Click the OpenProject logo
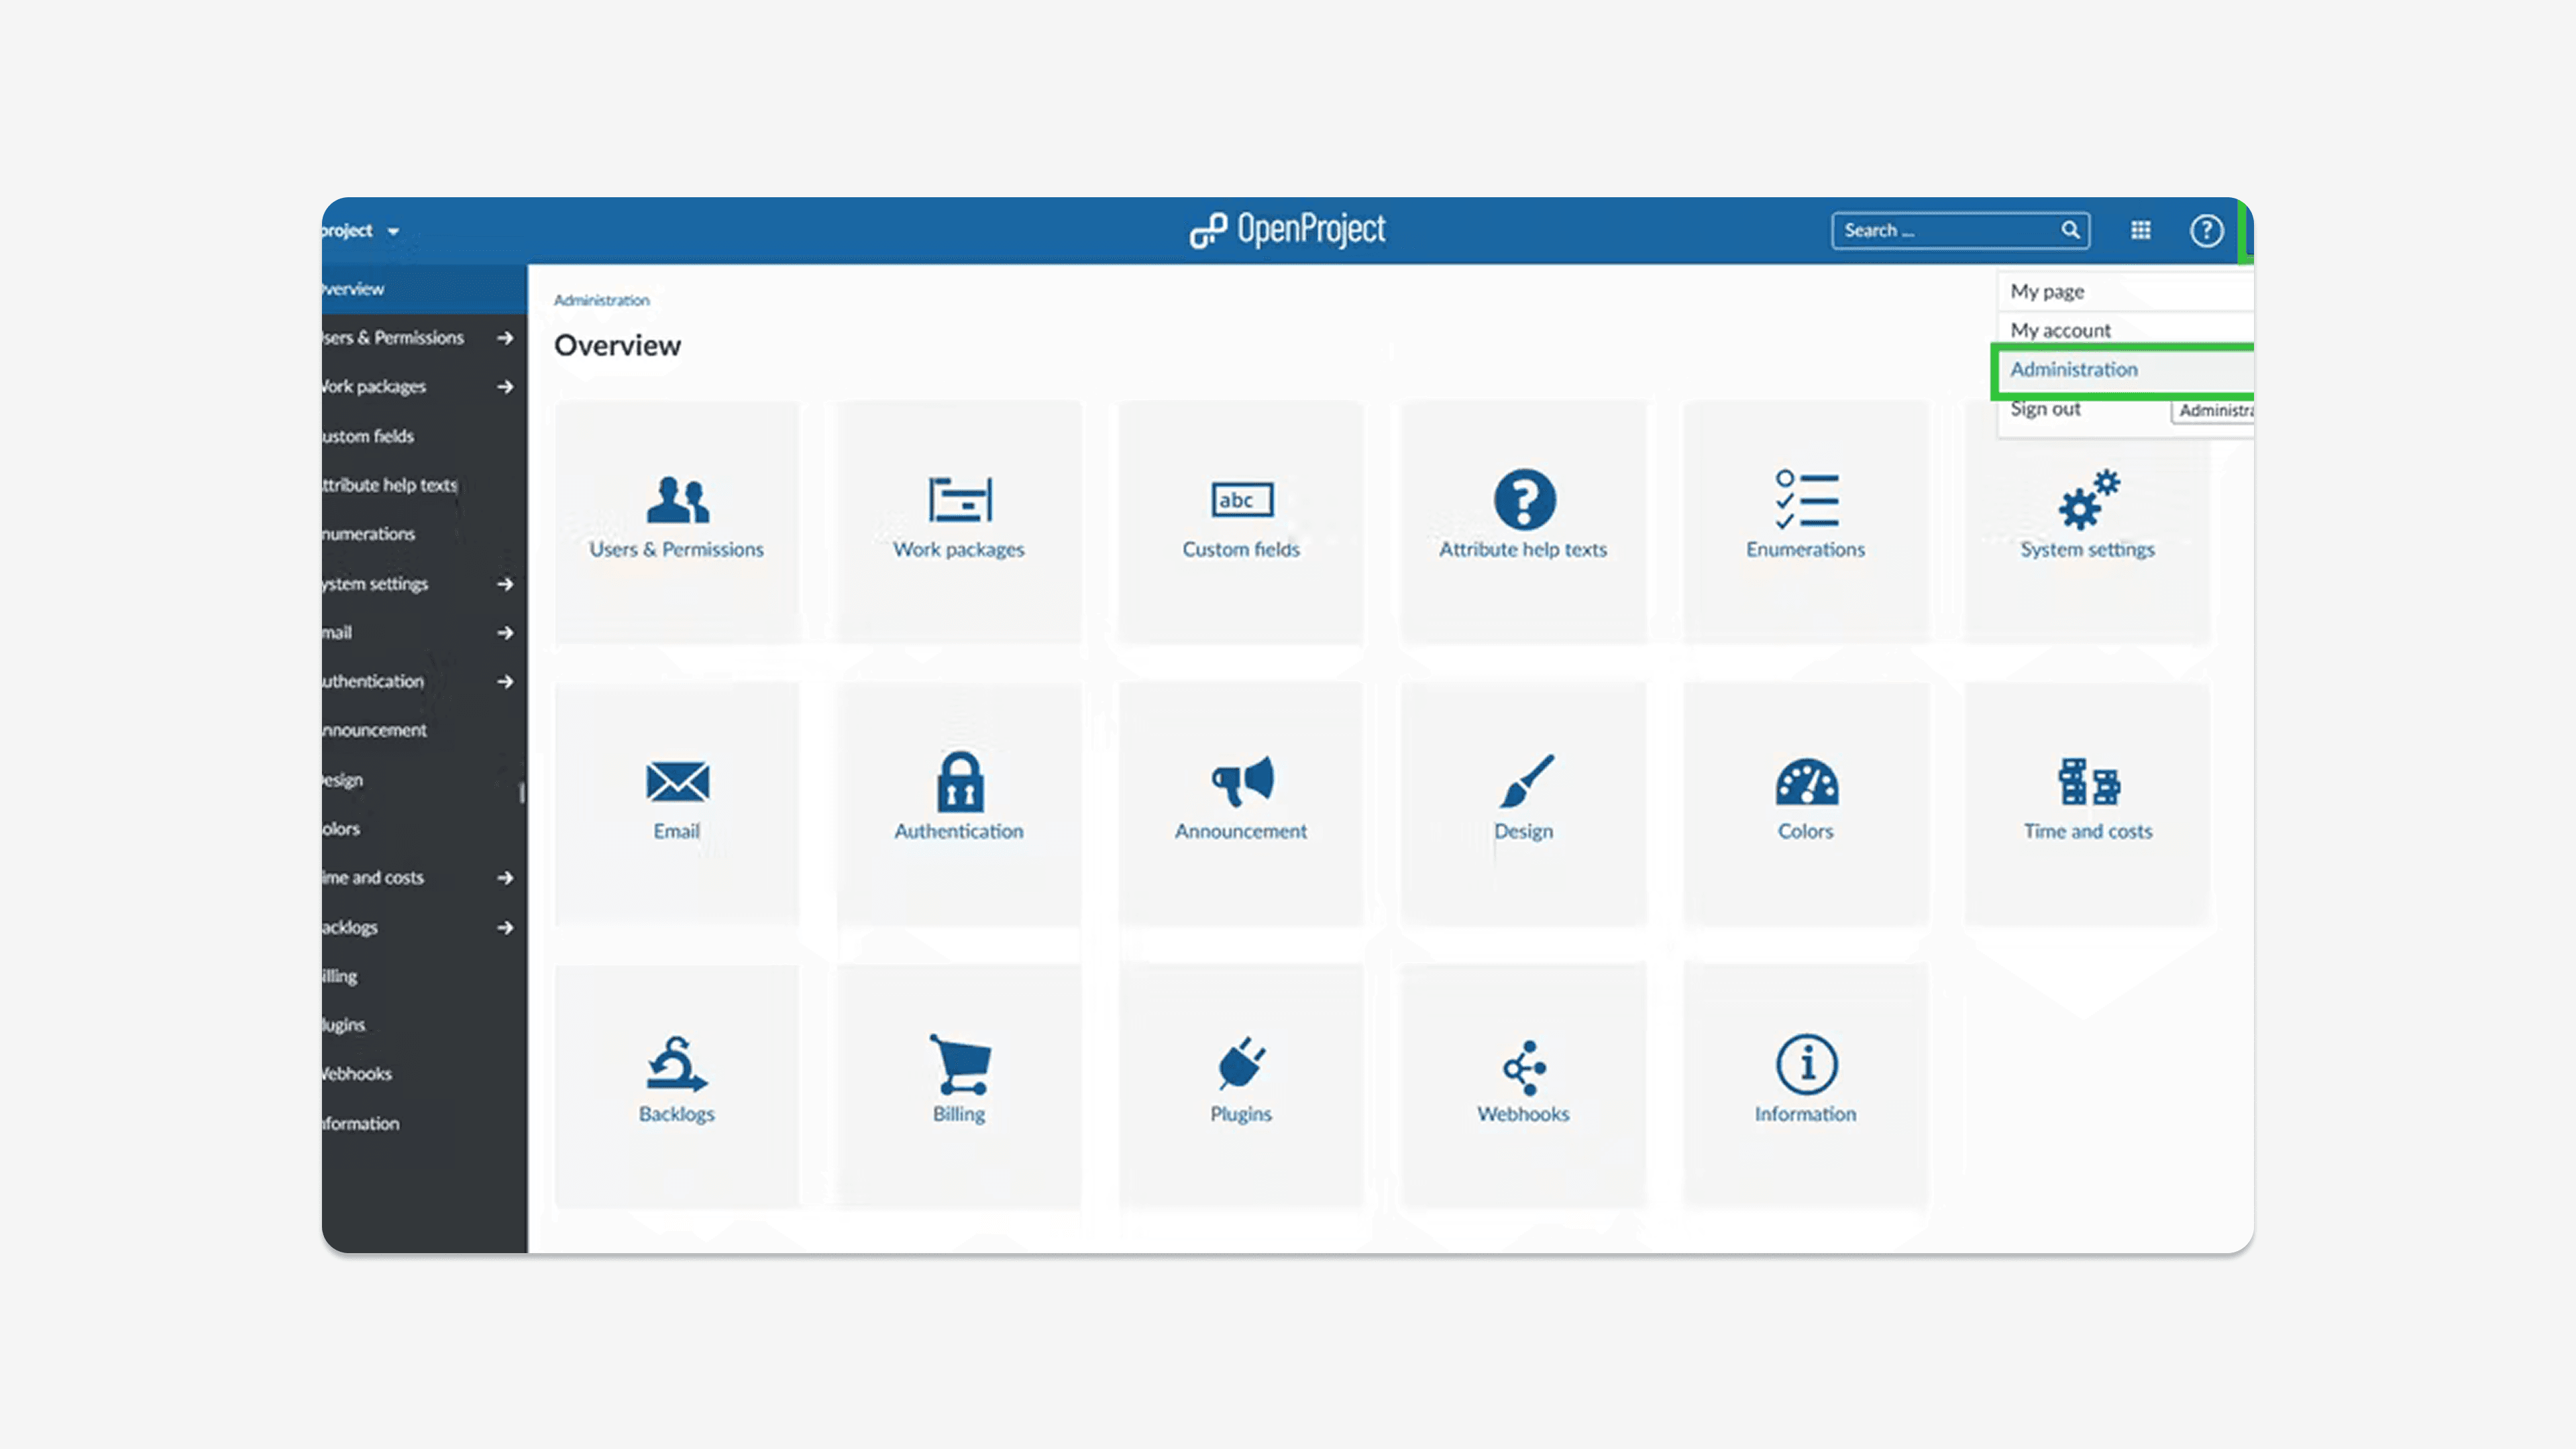This screenshot has height=1449, width=2576. tap(1287, 230)
